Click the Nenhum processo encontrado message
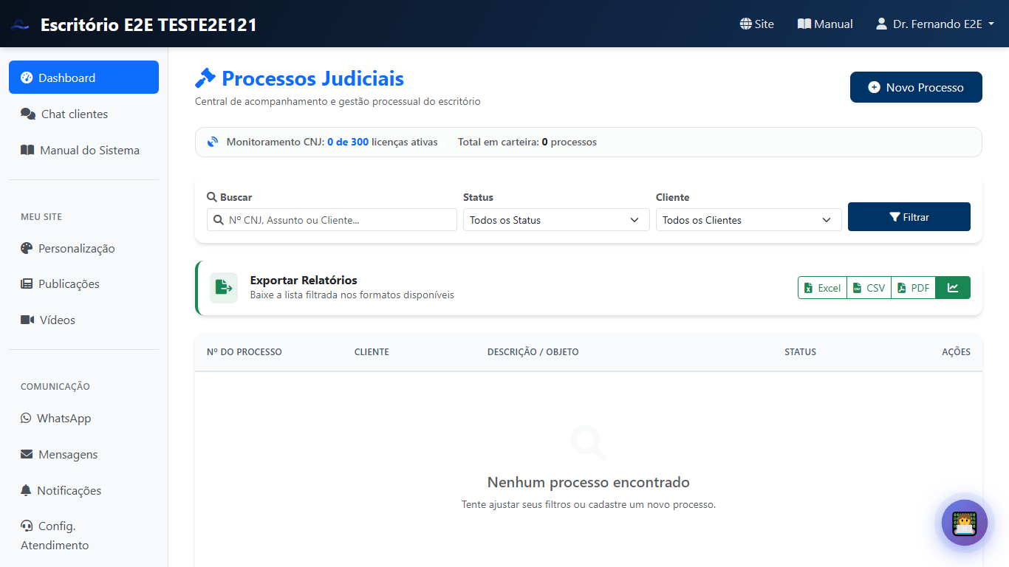This screenshot has height=567, width=1009. 589,482
